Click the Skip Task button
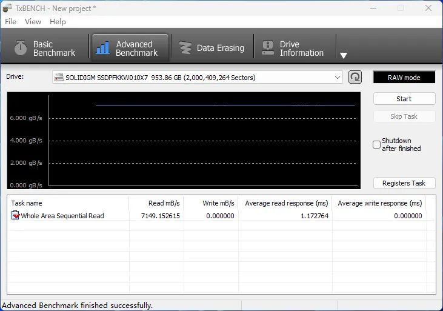The image size is (443, 311). pyautogui.click(x=404, y=116)
